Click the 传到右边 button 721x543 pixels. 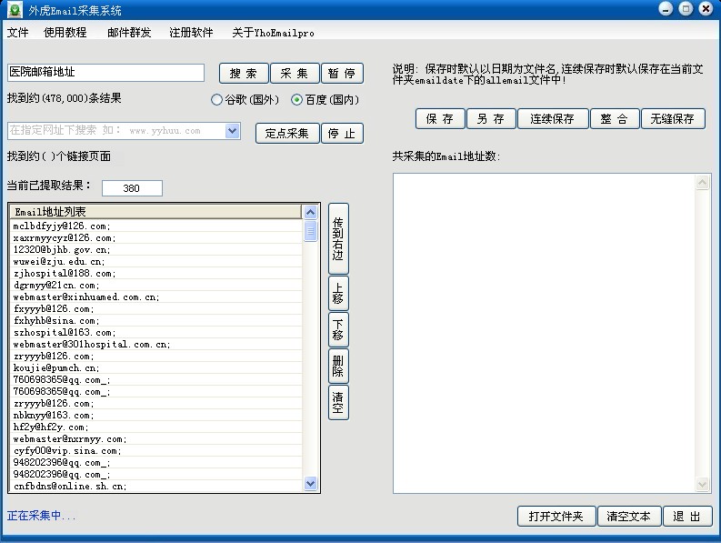(x=338, y=239)
